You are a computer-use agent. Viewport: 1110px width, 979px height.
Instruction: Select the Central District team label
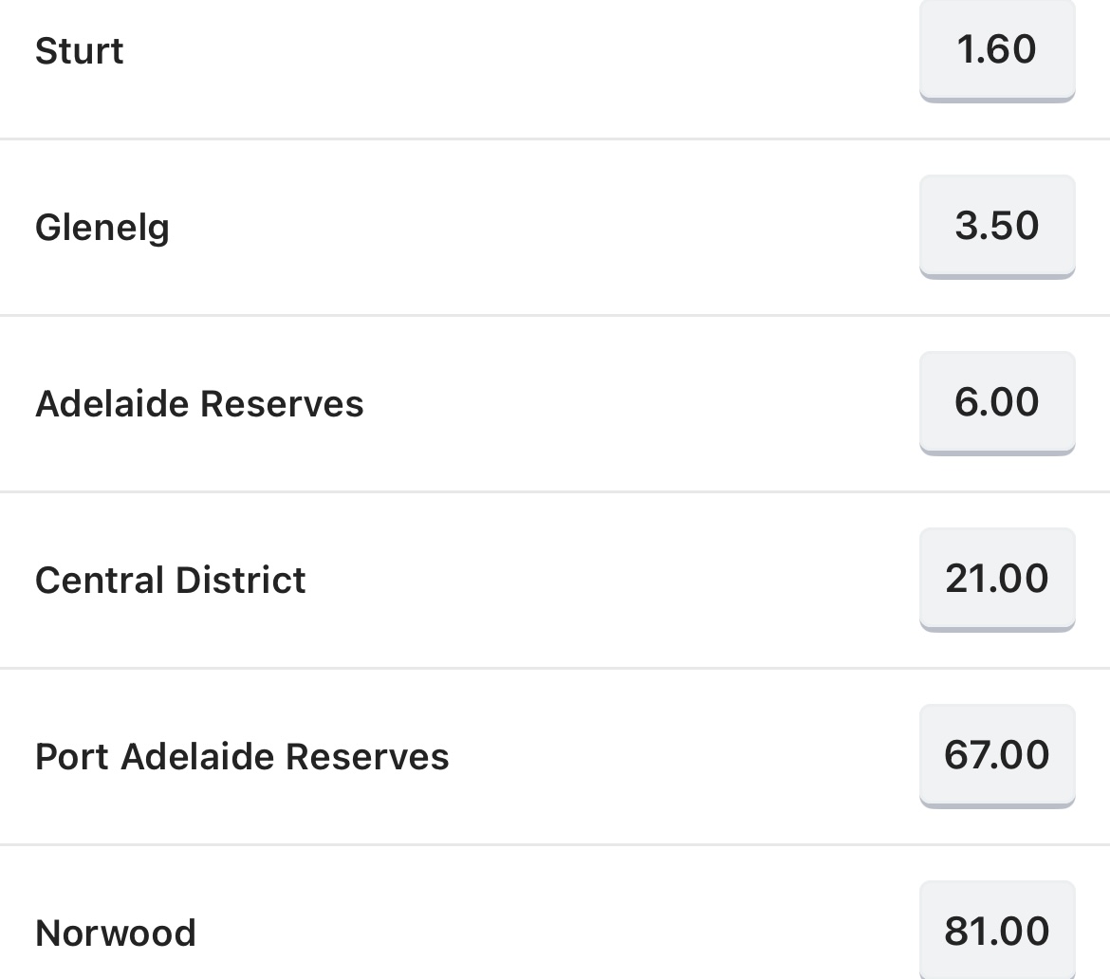click(x=171, y=580)
